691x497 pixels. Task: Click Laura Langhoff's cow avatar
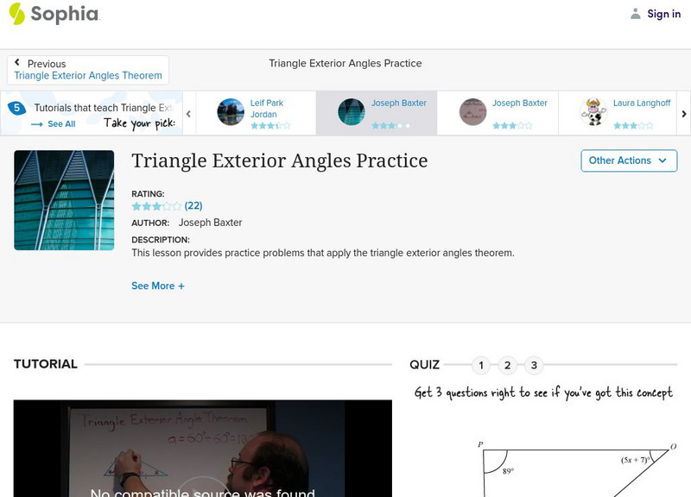593,112
